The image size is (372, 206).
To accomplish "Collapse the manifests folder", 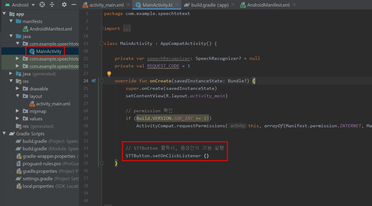I will pyautogui.click(x=11, y=22).
